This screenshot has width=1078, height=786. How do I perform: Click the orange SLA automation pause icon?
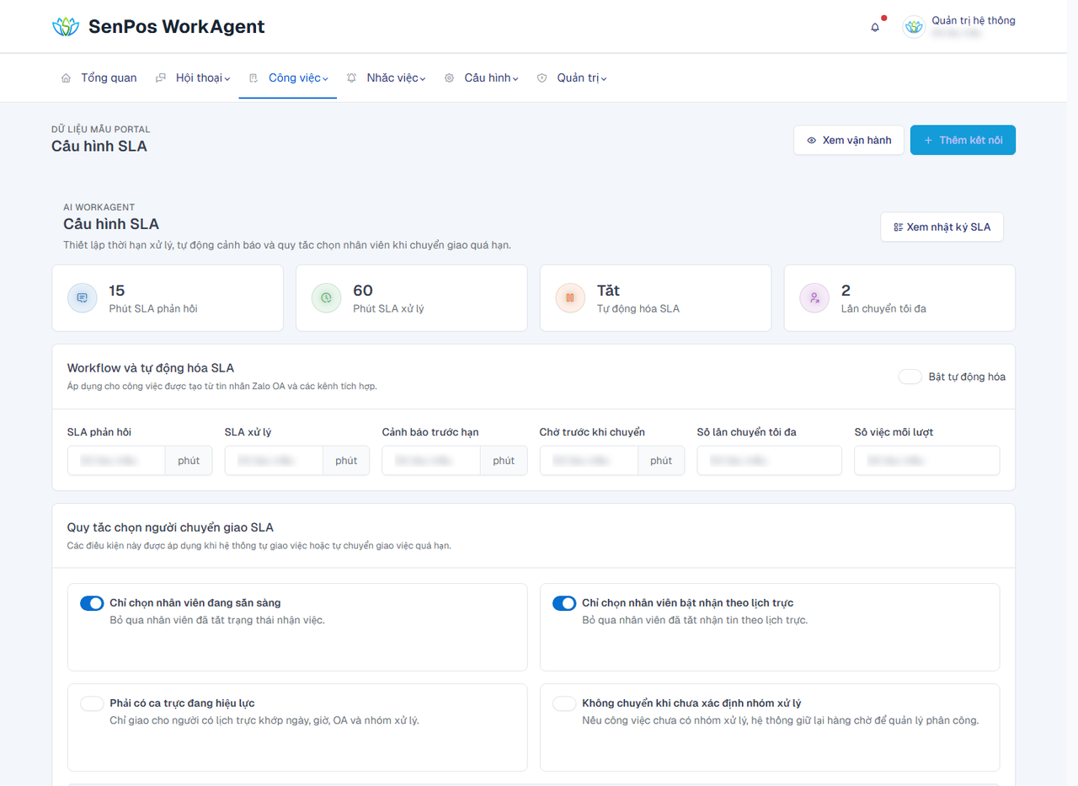(x=570, y=298)
